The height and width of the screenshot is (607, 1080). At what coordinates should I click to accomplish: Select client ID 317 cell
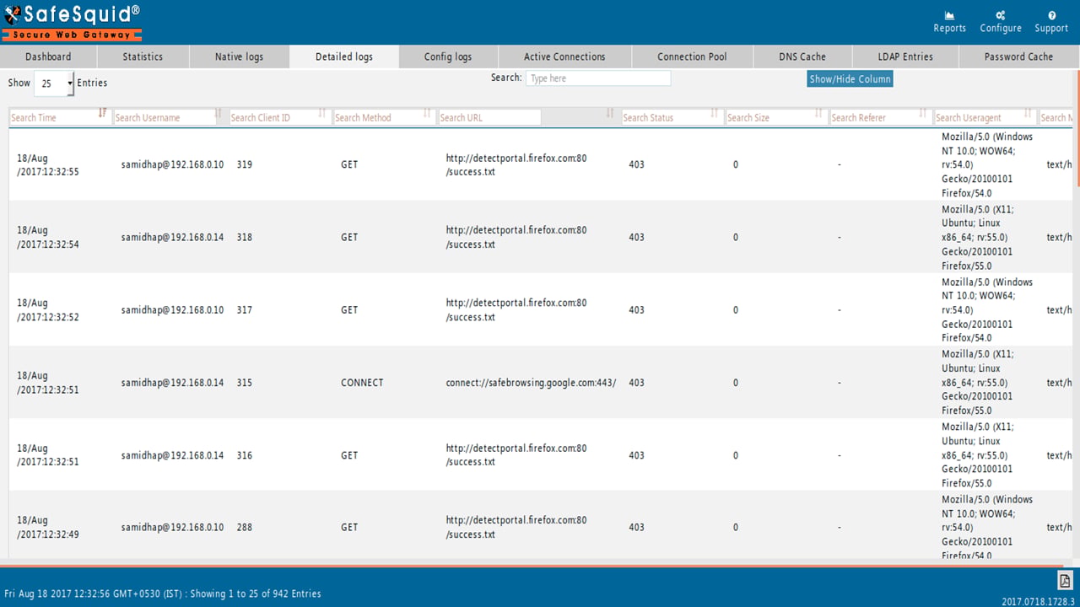(x=244, y=310)
